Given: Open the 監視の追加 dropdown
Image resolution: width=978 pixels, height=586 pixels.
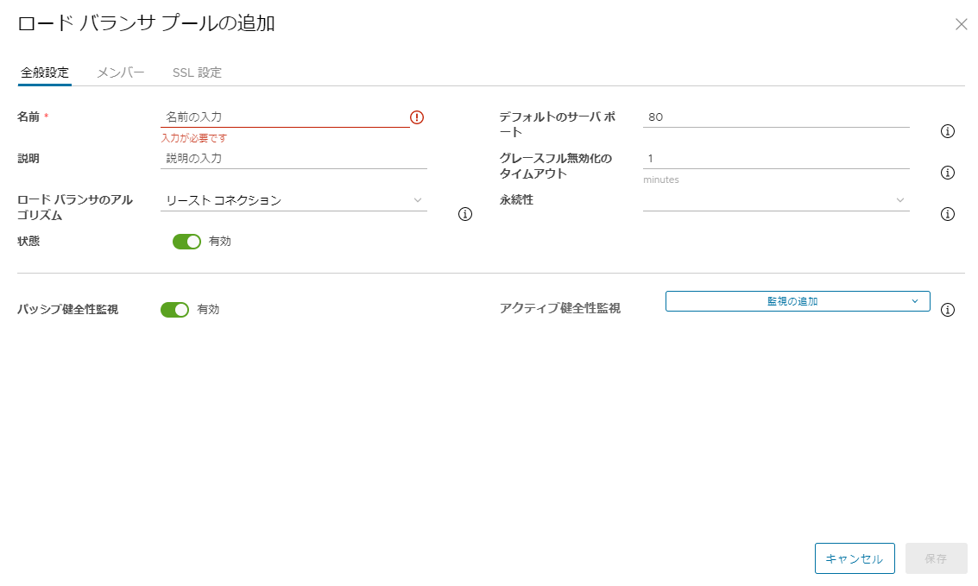Looking at the screenshot, I should 797,301.
